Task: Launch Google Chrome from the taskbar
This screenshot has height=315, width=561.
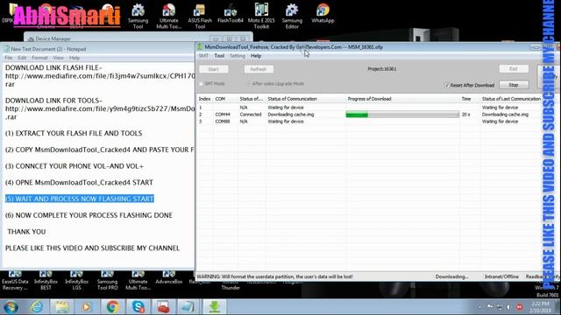Action: (112, 307)
